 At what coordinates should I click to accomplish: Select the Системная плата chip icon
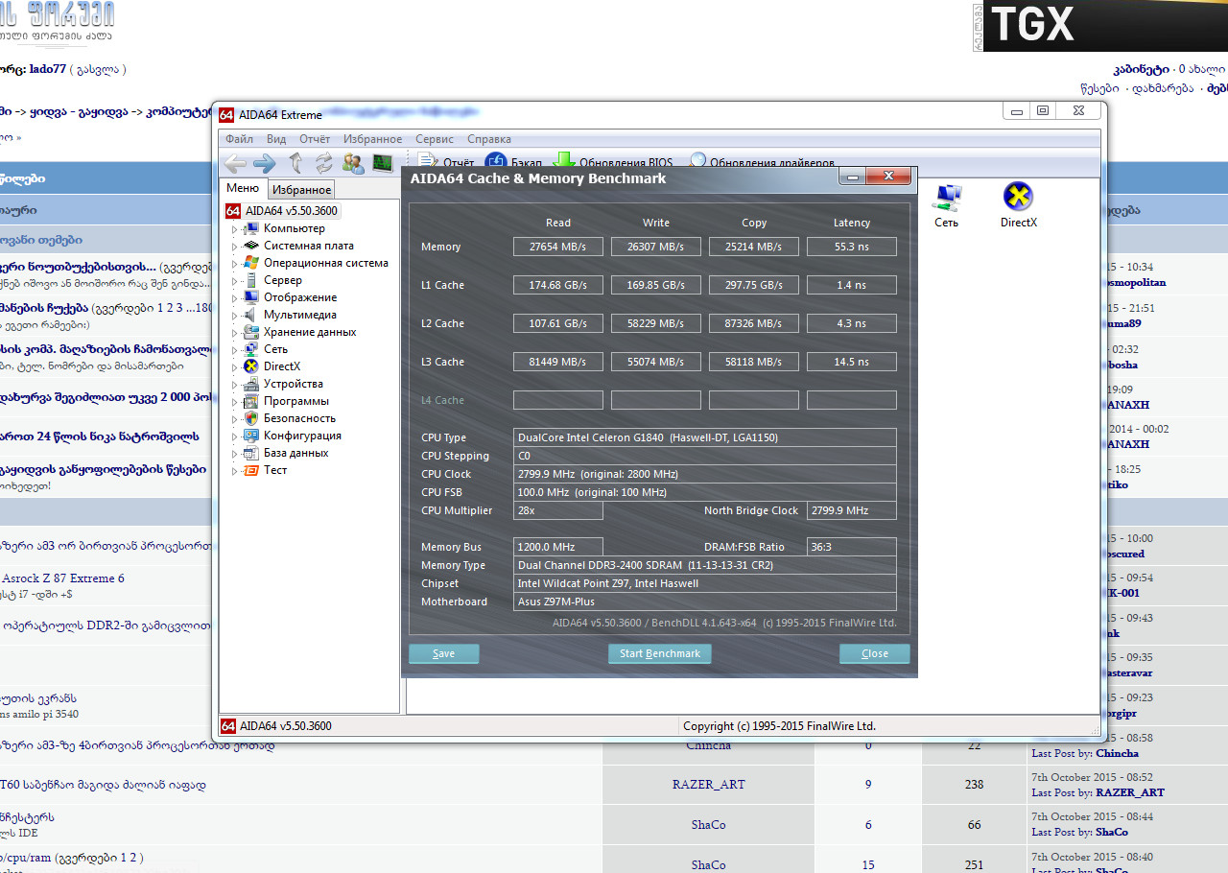252,246
